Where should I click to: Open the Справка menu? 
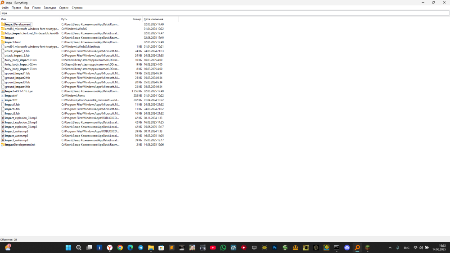(77, 8)
